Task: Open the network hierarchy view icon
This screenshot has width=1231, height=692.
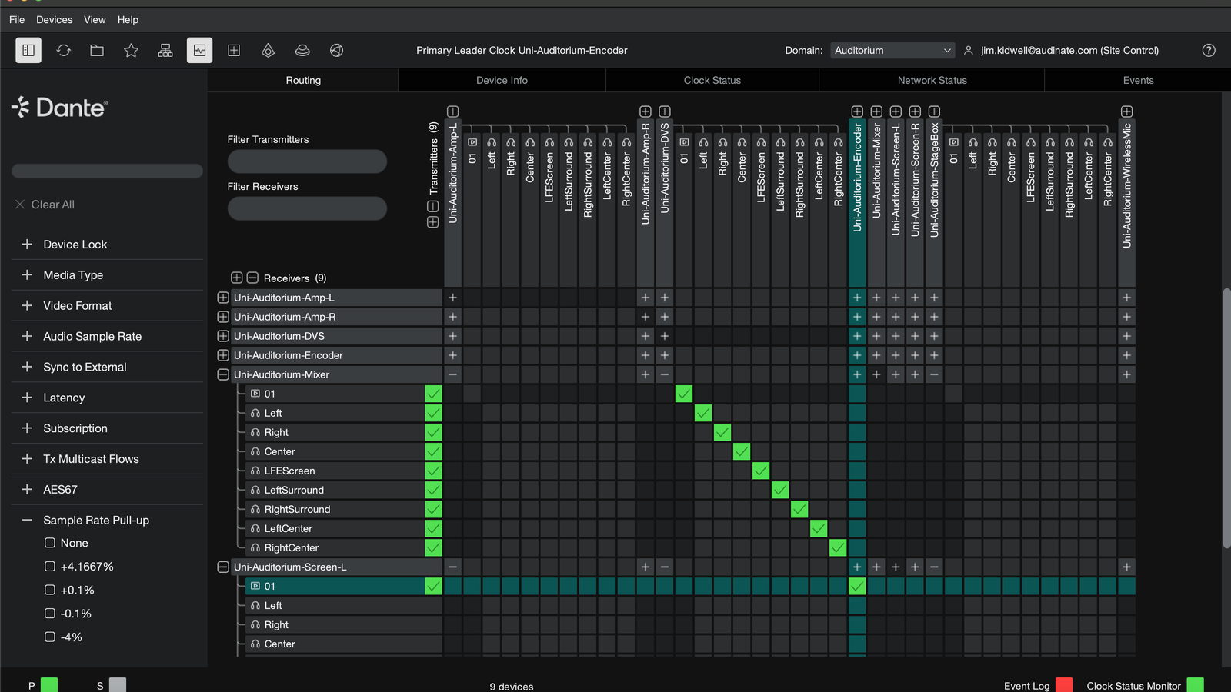Action: click(x=165, y=50)
